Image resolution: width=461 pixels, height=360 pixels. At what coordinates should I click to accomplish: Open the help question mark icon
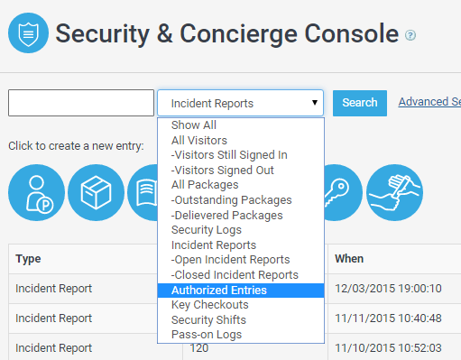click(410, 35)
